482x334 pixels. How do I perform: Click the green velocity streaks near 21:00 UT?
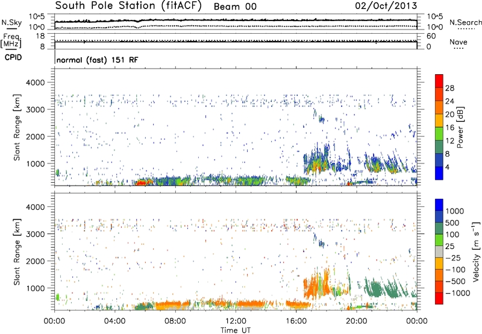pos(375,289)
